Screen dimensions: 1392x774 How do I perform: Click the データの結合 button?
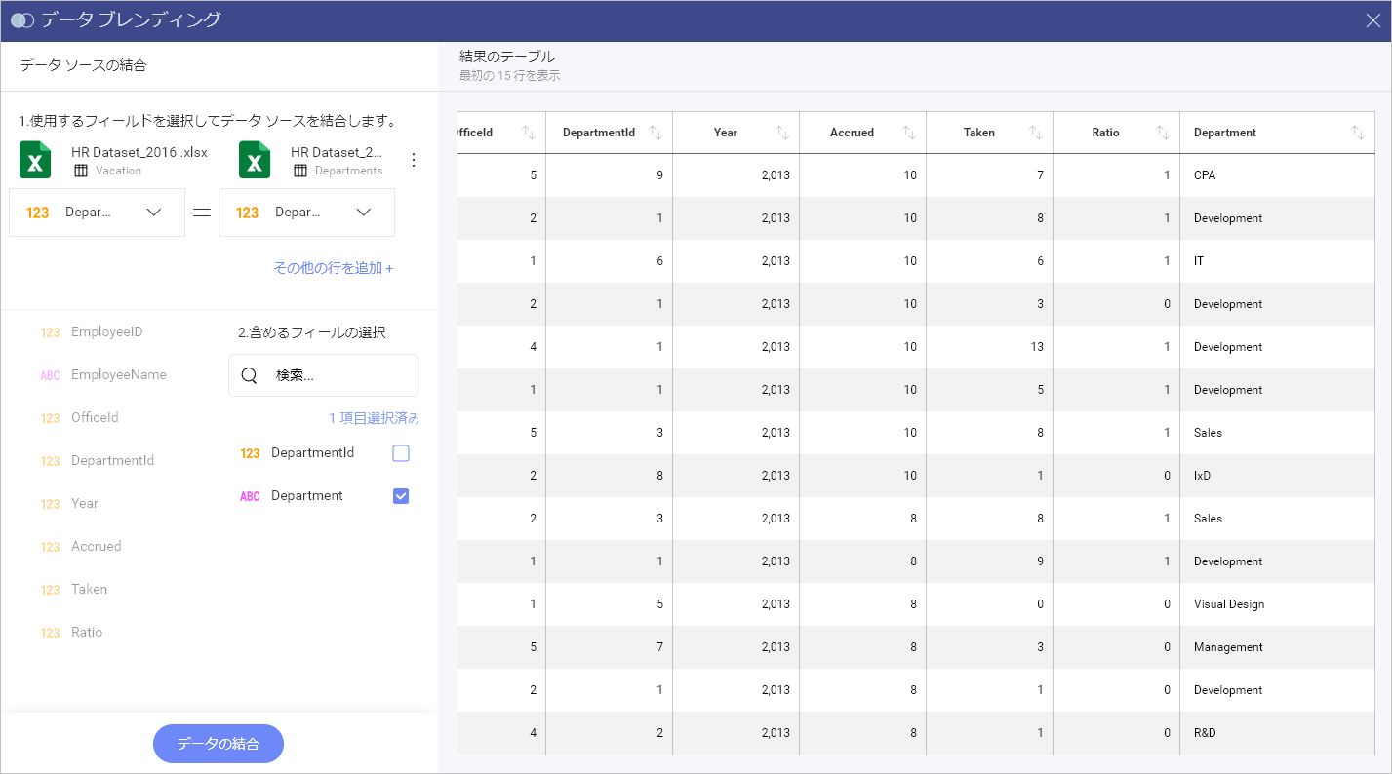[x=219, y=744]
